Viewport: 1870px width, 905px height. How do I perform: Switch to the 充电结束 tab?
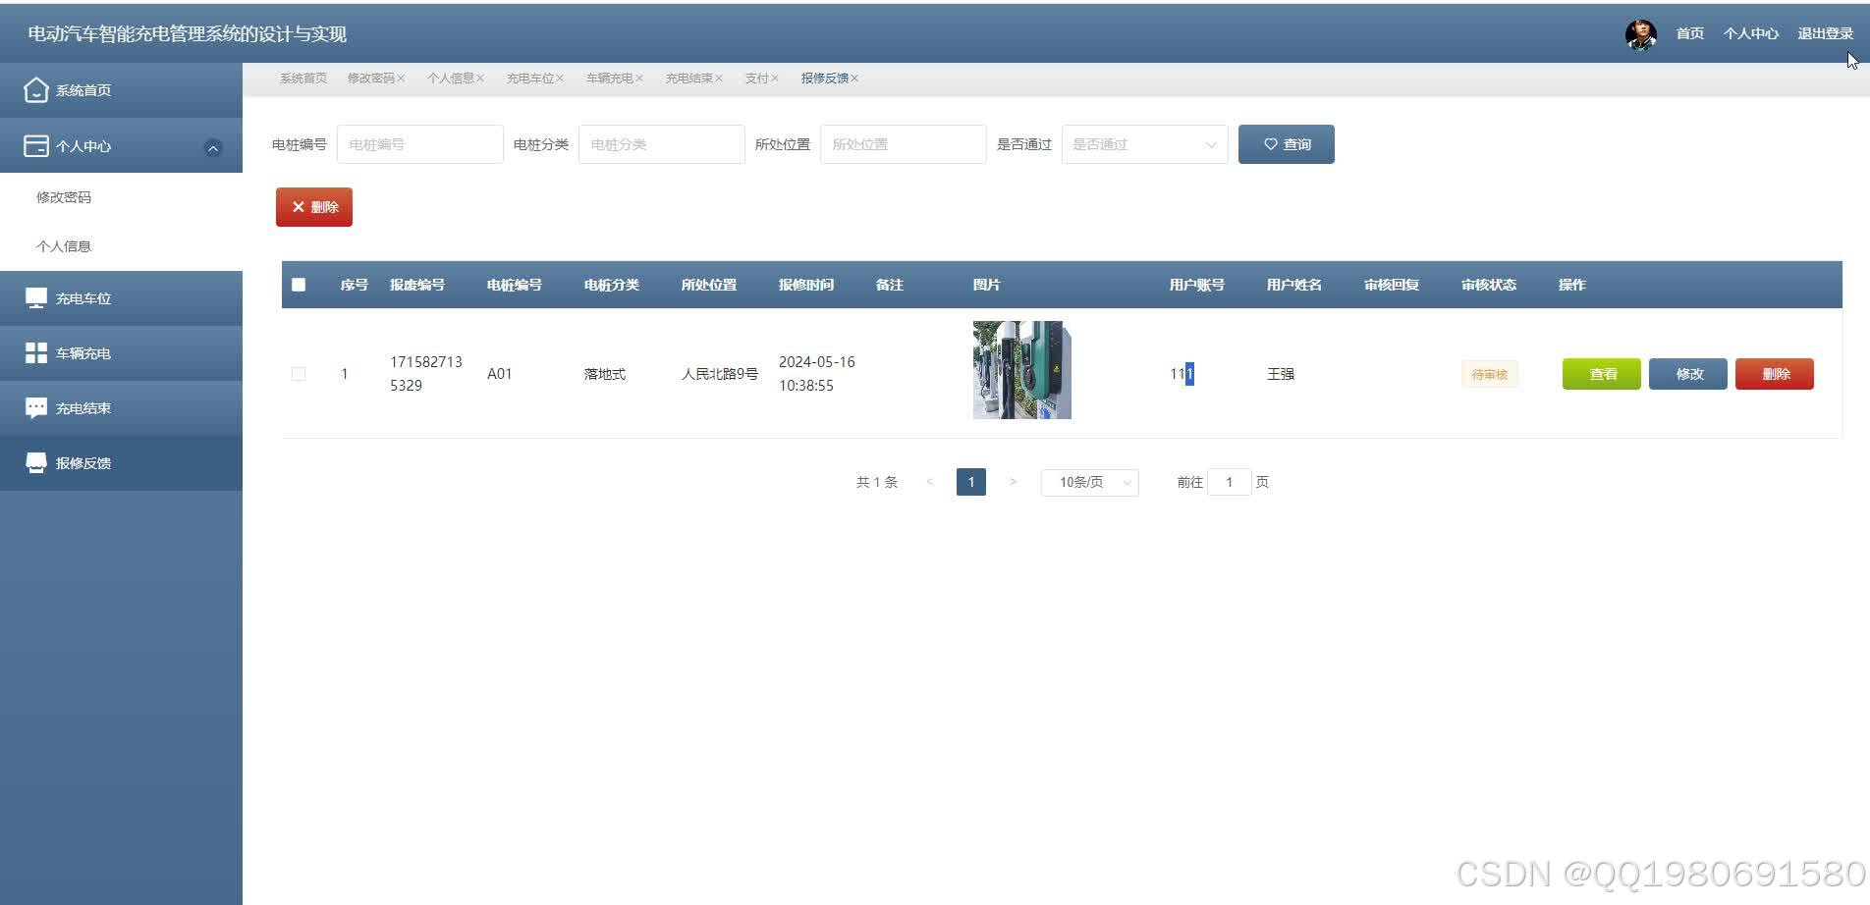coord(688,79)
